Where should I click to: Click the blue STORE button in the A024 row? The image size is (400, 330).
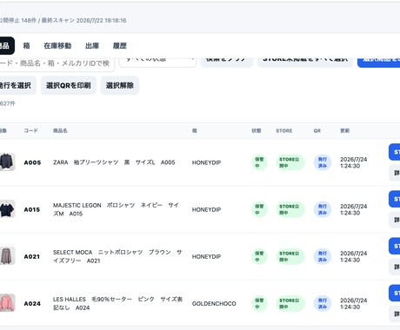coord(395,293)
